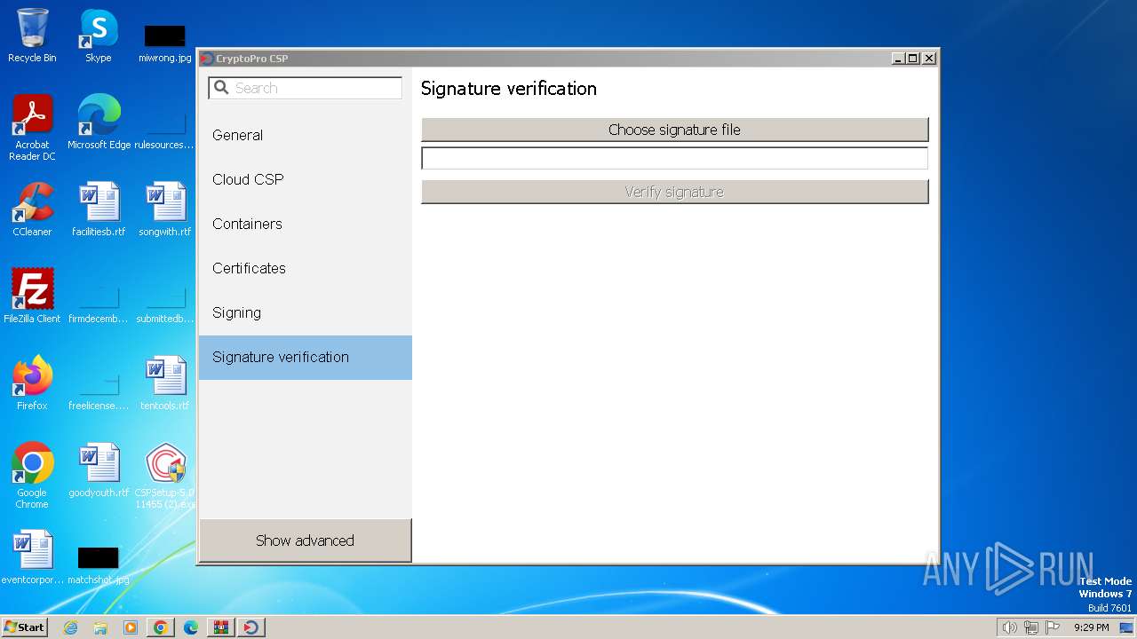Select miwrong.jpg desktop file
Viewport: 1137px width, 639px height.
click(165, 42)
